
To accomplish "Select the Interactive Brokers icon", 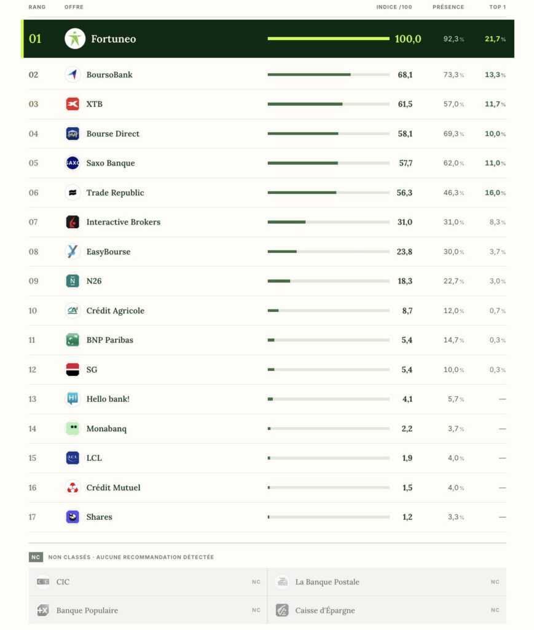I will [73, 221].
